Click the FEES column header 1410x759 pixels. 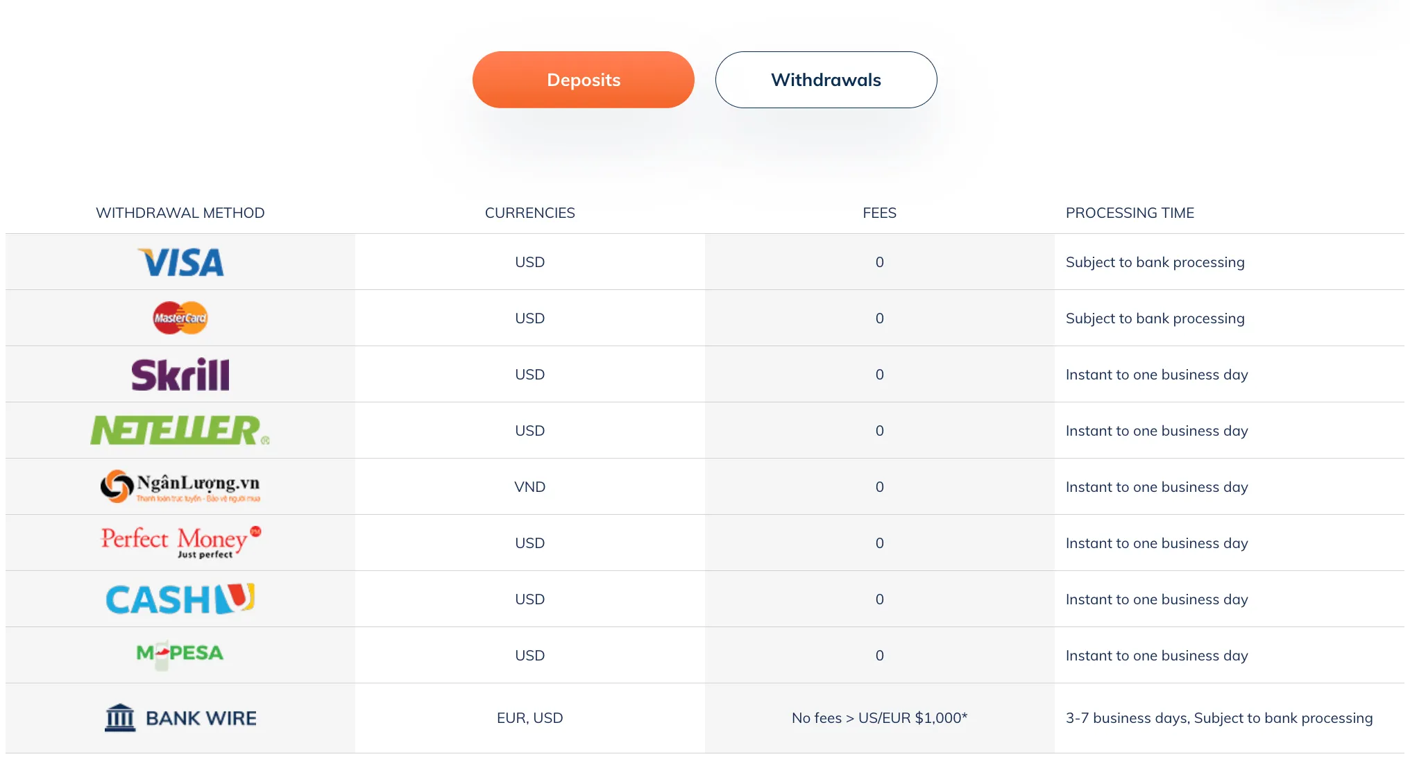tap(880, 213)
